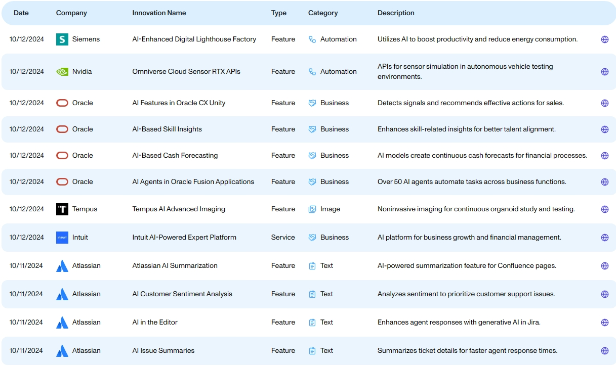Image resolution: width=616 pixels, height=368 pixels.
Task: Click the "Intuit" company name
Action: (80, 238)
